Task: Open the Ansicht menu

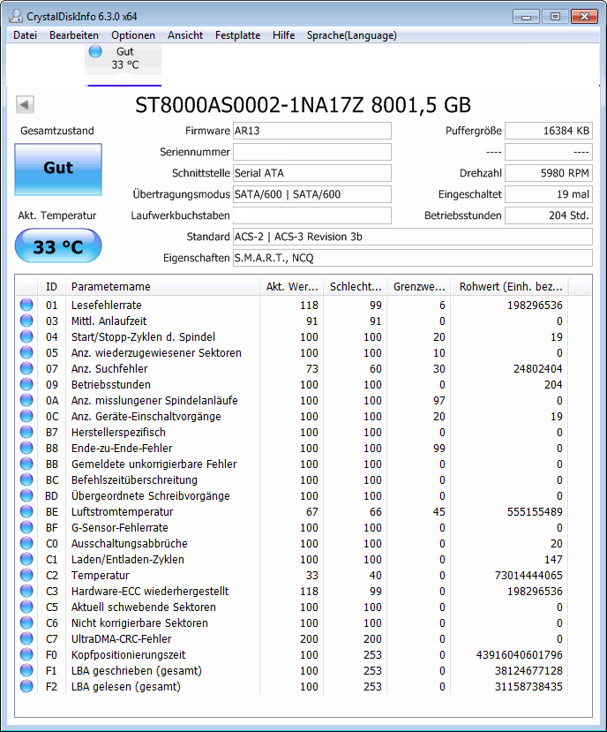Action: click(x=185, y=35)
